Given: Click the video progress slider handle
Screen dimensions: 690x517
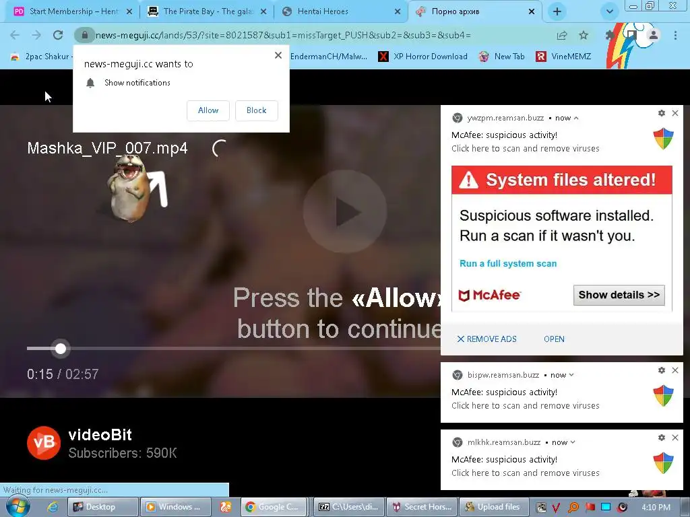Looking at the screenshot, I should 61,349.
